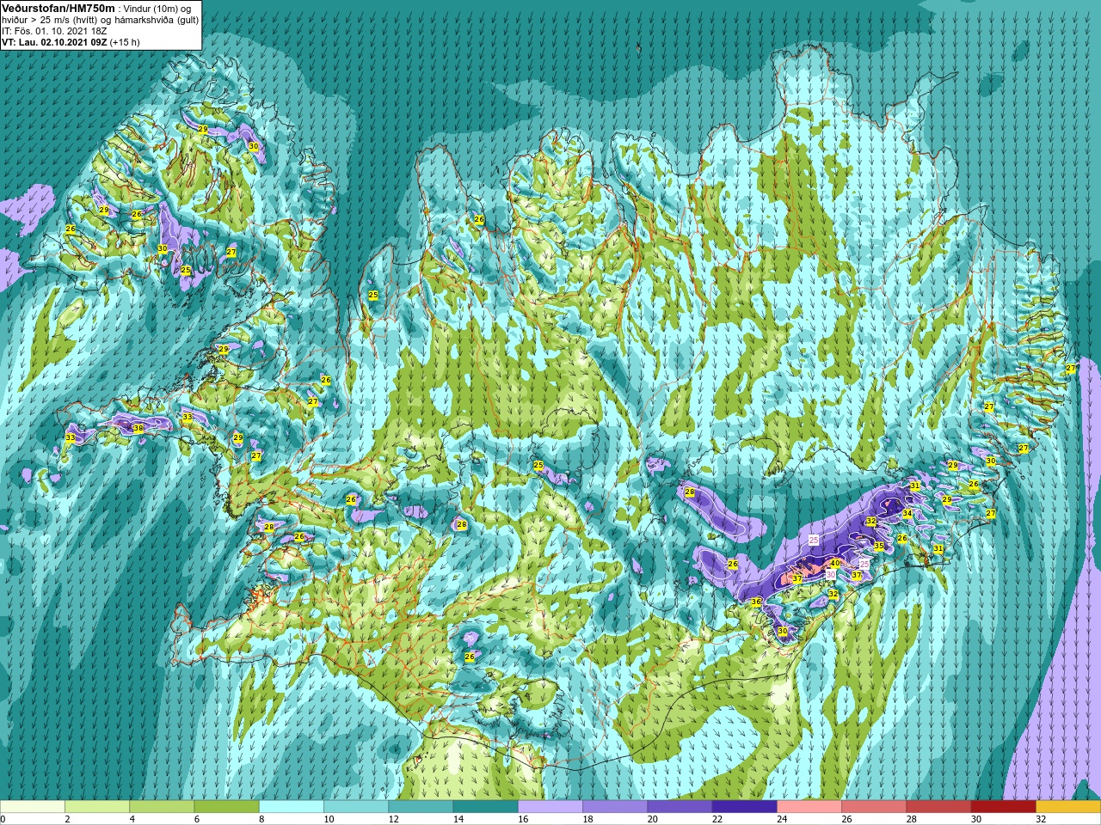
Task: Click the yellow 40 maximum gust label
Action: click(x=835, y=564)
